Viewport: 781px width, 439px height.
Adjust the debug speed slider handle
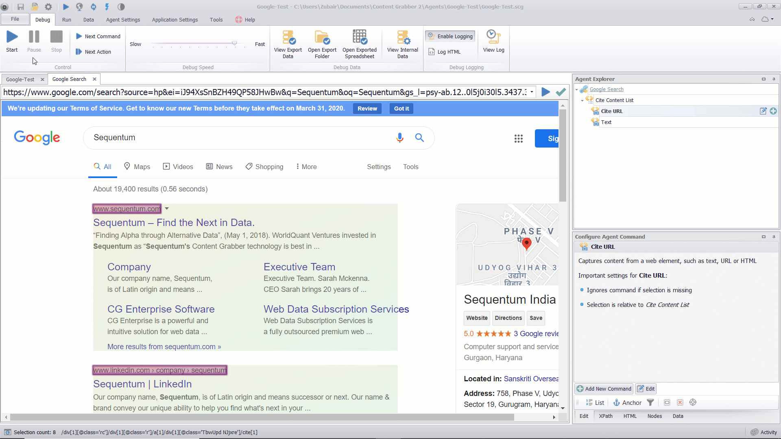234,43
